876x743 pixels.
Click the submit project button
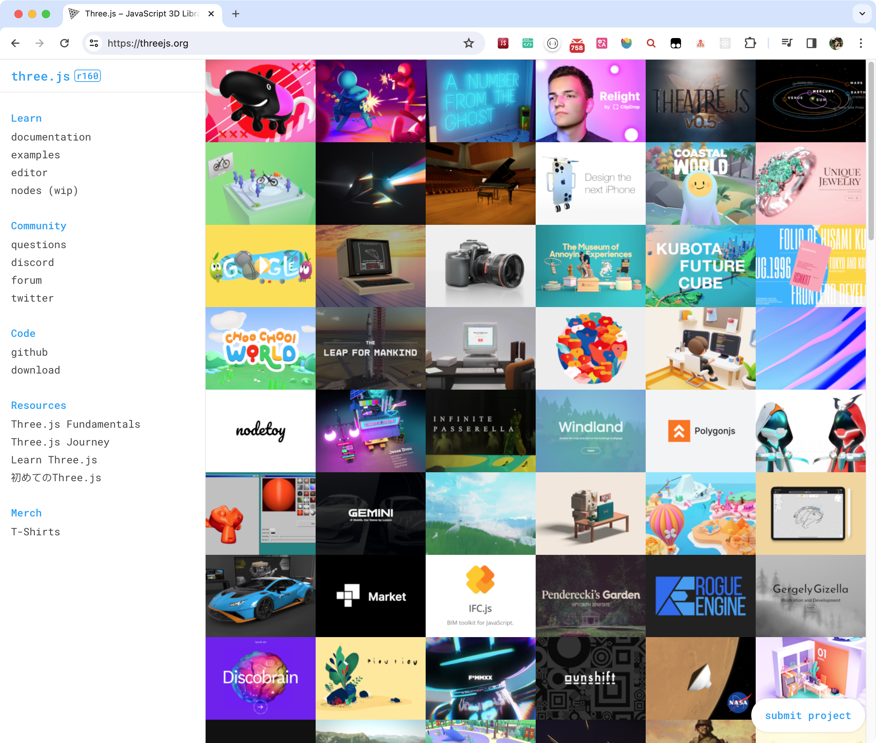point(808,716)
